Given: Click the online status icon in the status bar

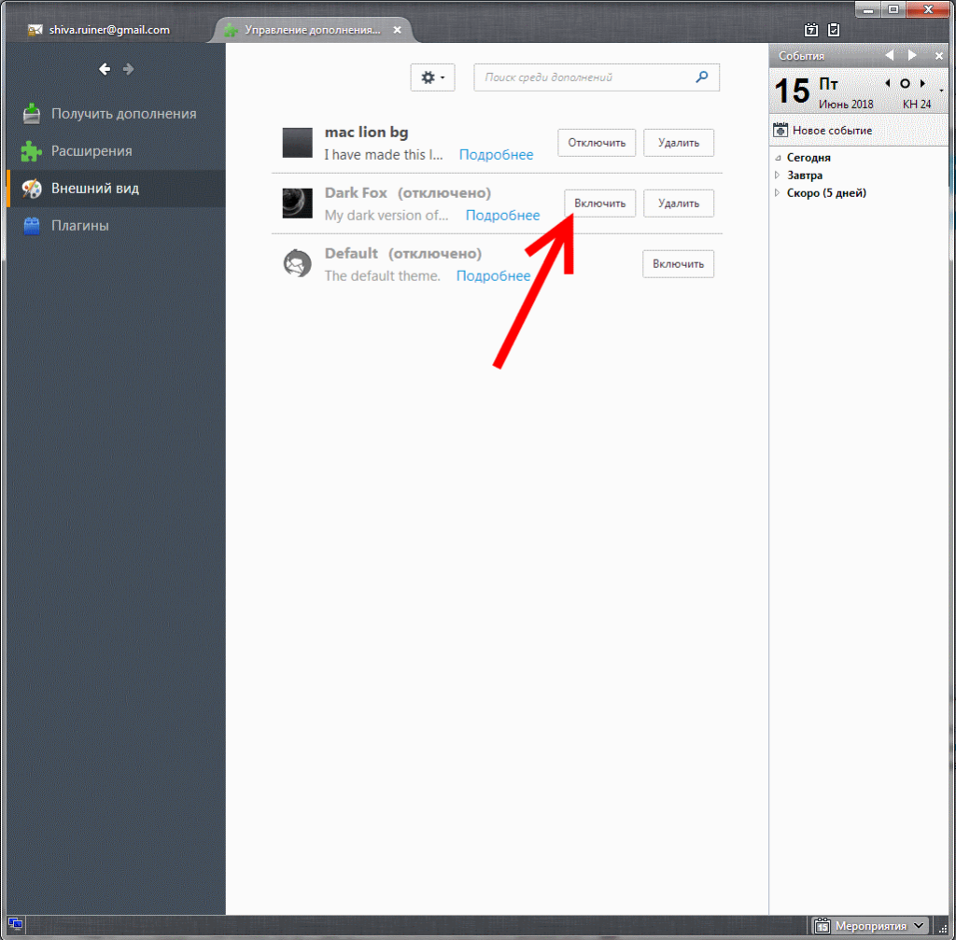Looking at the screenshot, I should pos(16,925).
